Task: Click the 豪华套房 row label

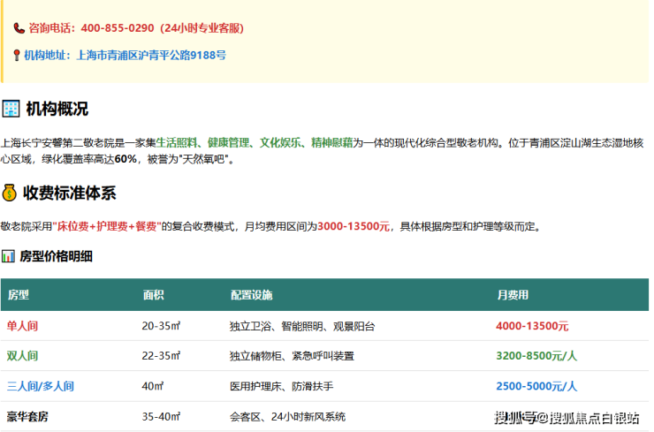Action: 28,416
